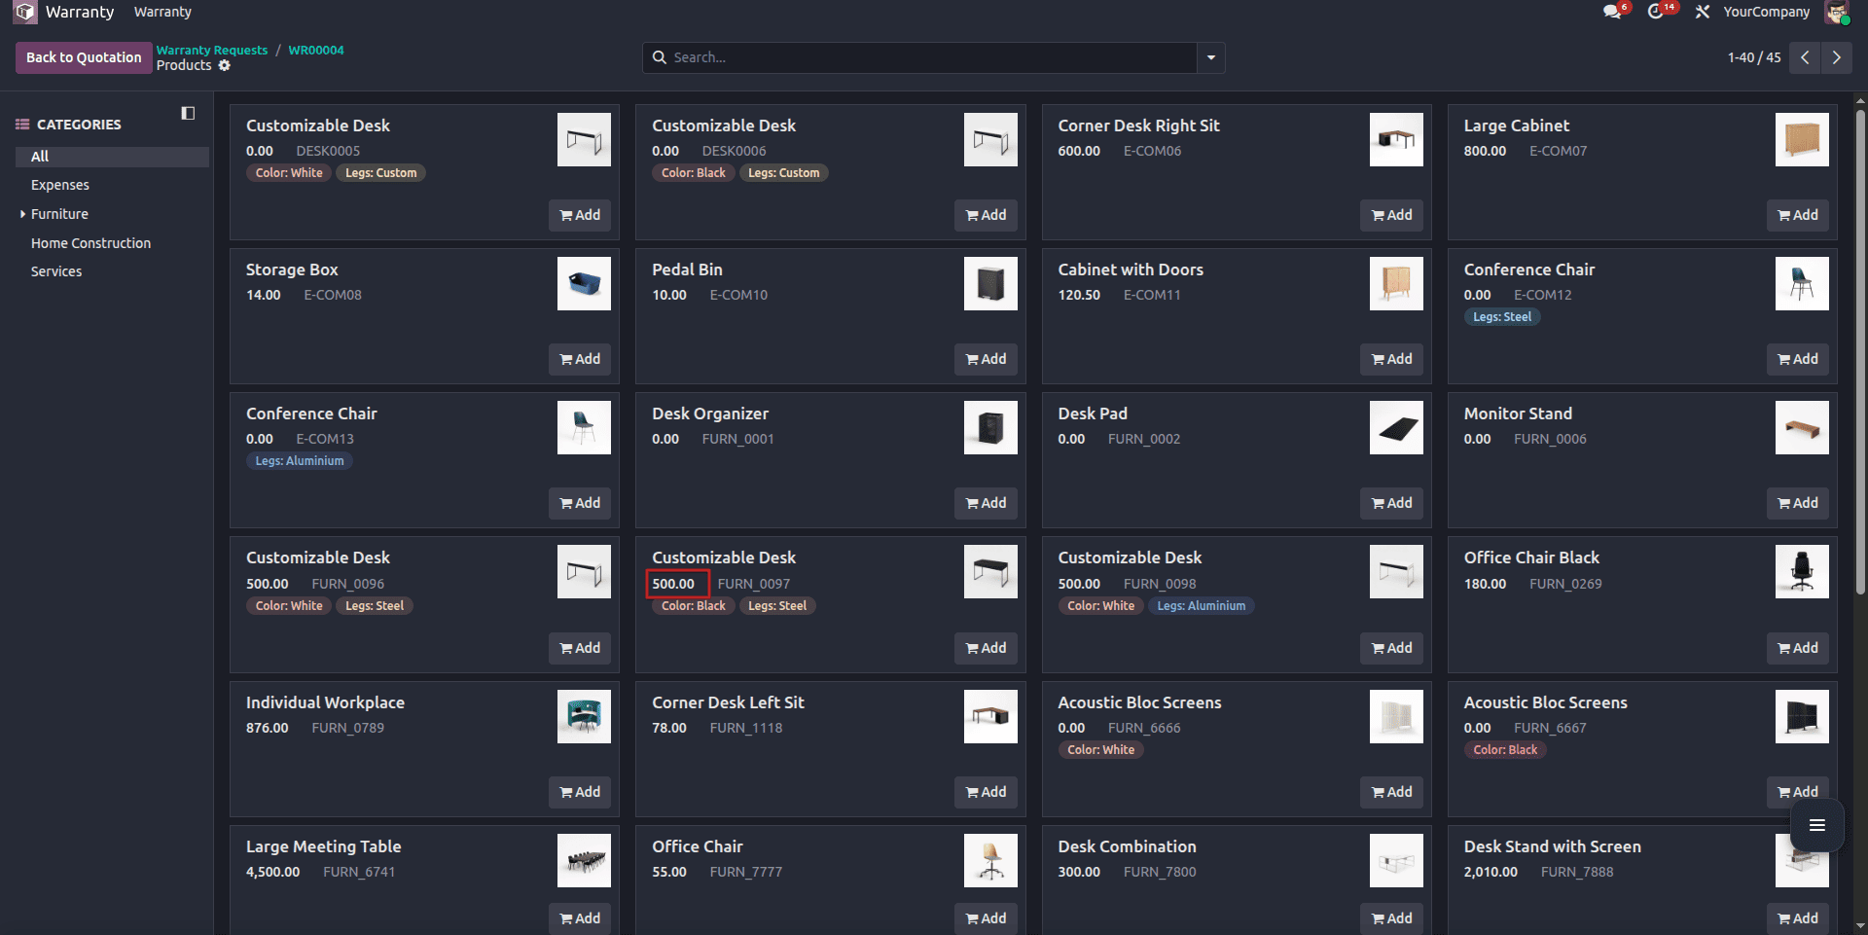Open the user avatar menu in the top right
1868x935 pixels.
1838,12
